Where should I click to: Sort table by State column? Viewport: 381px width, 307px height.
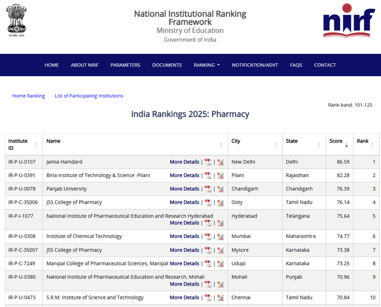(x=304, y=145)
